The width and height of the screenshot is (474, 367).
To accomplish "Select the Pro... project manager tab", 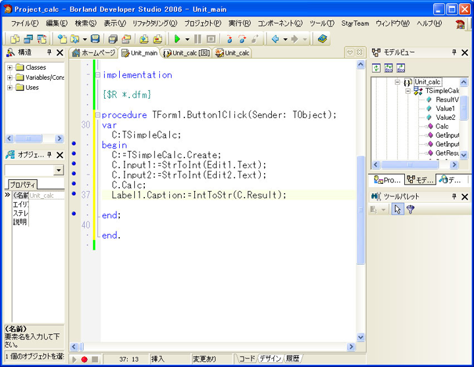I will (387, 180).
